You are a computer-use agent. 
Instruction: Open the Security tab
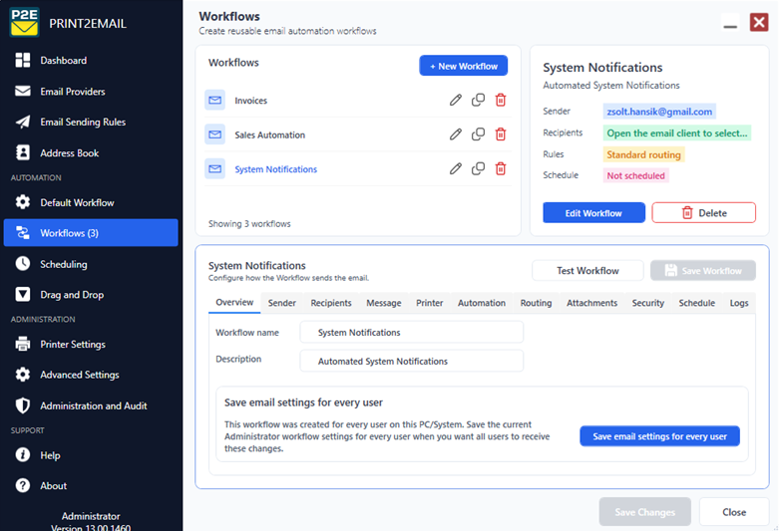tap(648, 303)
